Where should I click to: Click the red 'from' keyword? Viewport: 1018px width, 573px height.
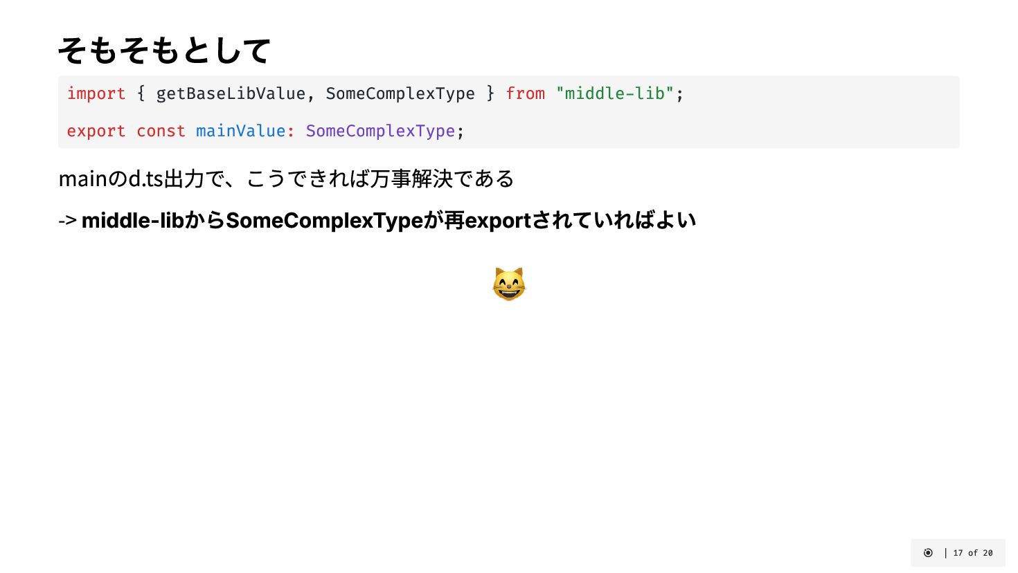(x=525, y=93)
